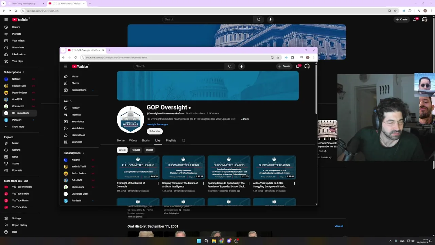The width and height of the screenshot is (435, 245).
Task: Go back in the GOP Oversight browser window
Action: click(x=63, y=58)
